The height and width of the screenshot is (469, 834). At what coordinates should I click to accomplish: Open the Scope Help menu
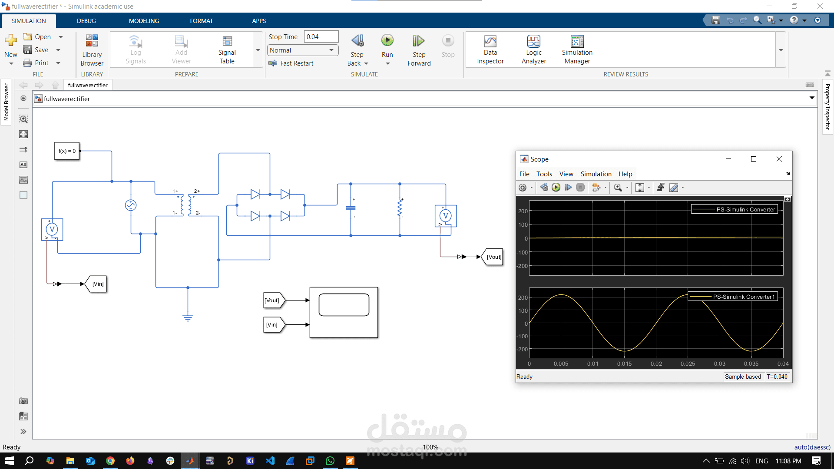click(x=625, y=174)
